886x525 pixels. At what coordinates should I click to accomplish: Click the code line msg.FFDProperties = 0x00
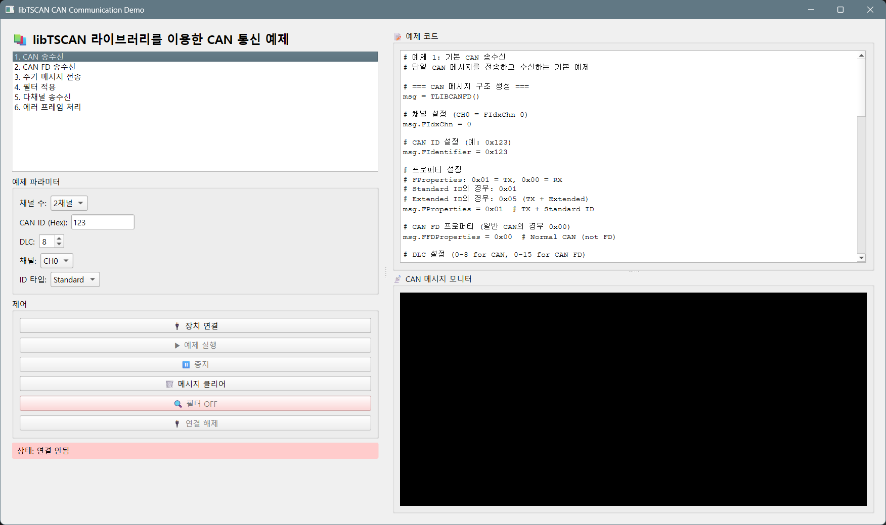click(x=457, y=237)
